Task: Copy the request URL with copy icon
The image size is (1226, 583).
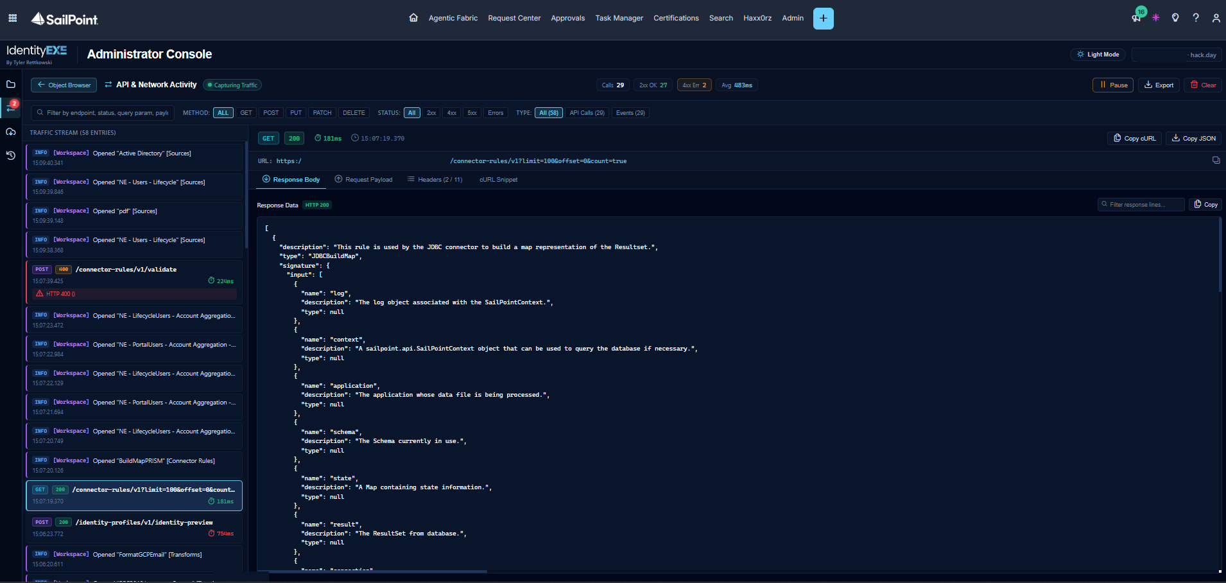Action: tap(1216, 160)
